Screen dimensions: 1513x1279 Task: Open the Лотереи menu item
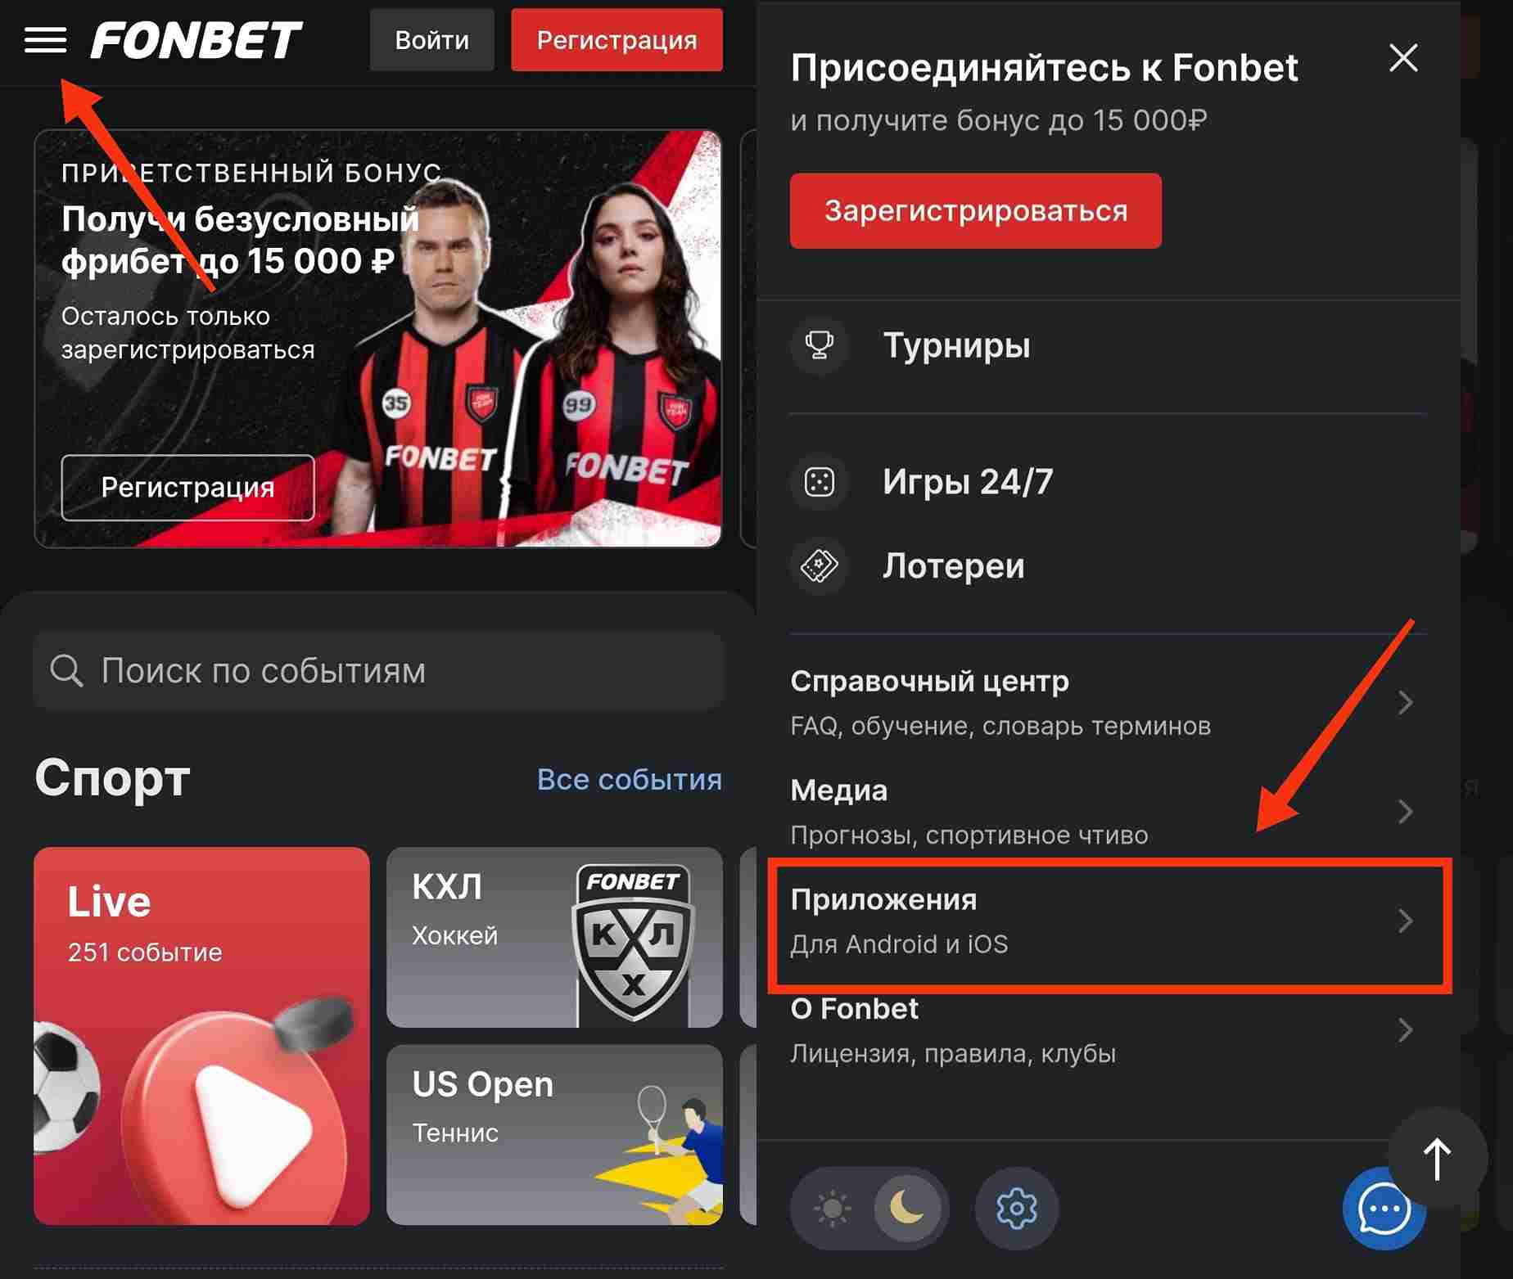tap(1108, 566)
